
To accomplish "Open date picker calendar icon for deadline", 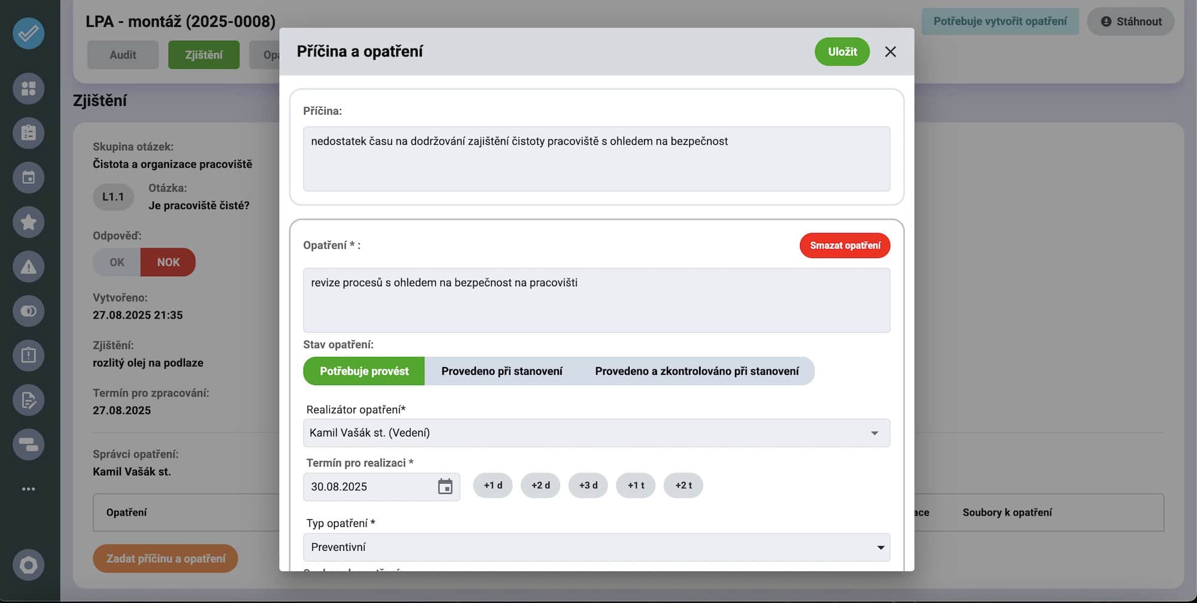I will [x=445, y=486].
